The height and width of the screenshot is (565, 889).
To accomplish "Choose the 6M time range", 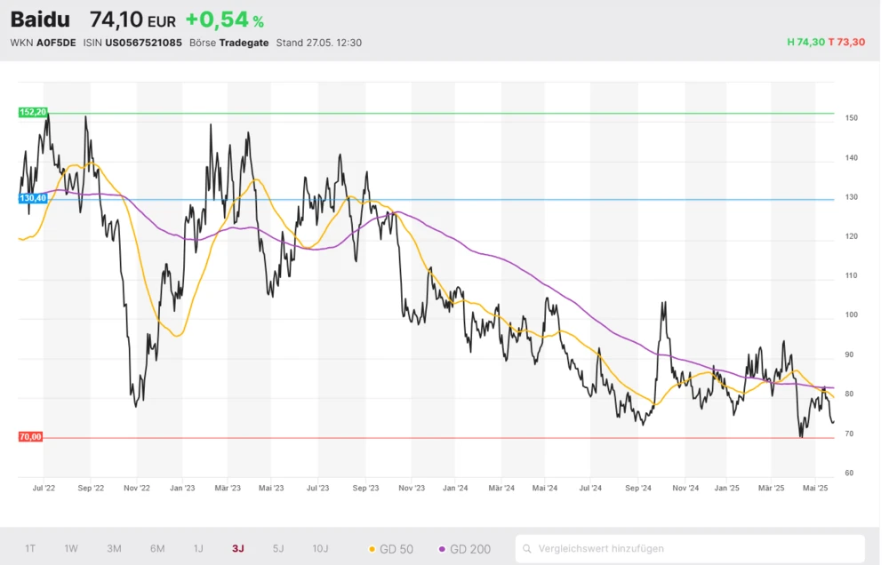I will [x=157, y=548].
